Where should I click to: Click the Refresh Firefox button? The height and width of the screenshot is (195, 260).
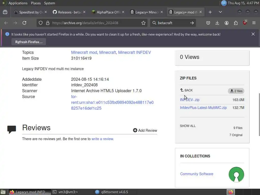[x=29, y=42]
